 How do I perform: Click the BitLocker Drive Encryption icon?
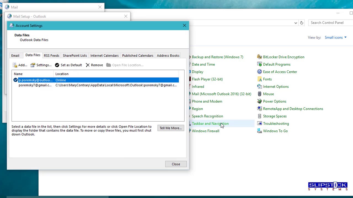click(260, 57)
